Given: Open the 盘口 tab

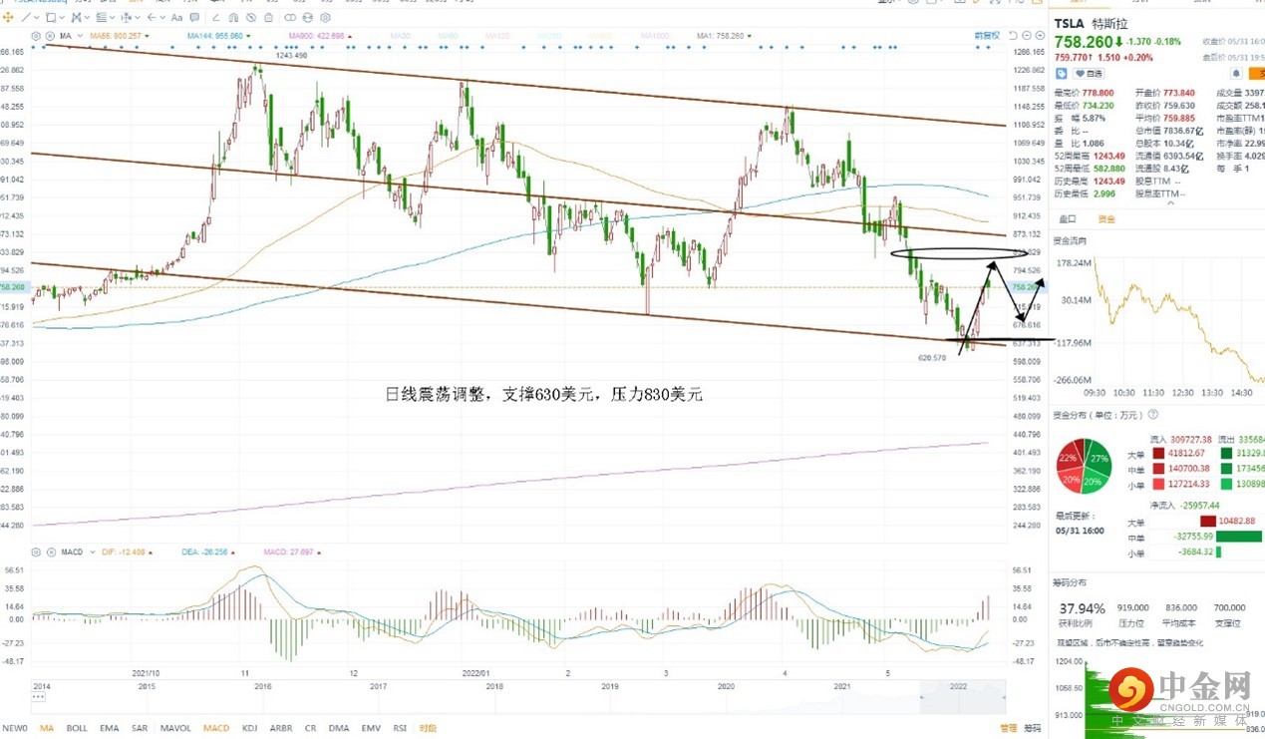Looking at the screenshot, I should click(1067, 218).
